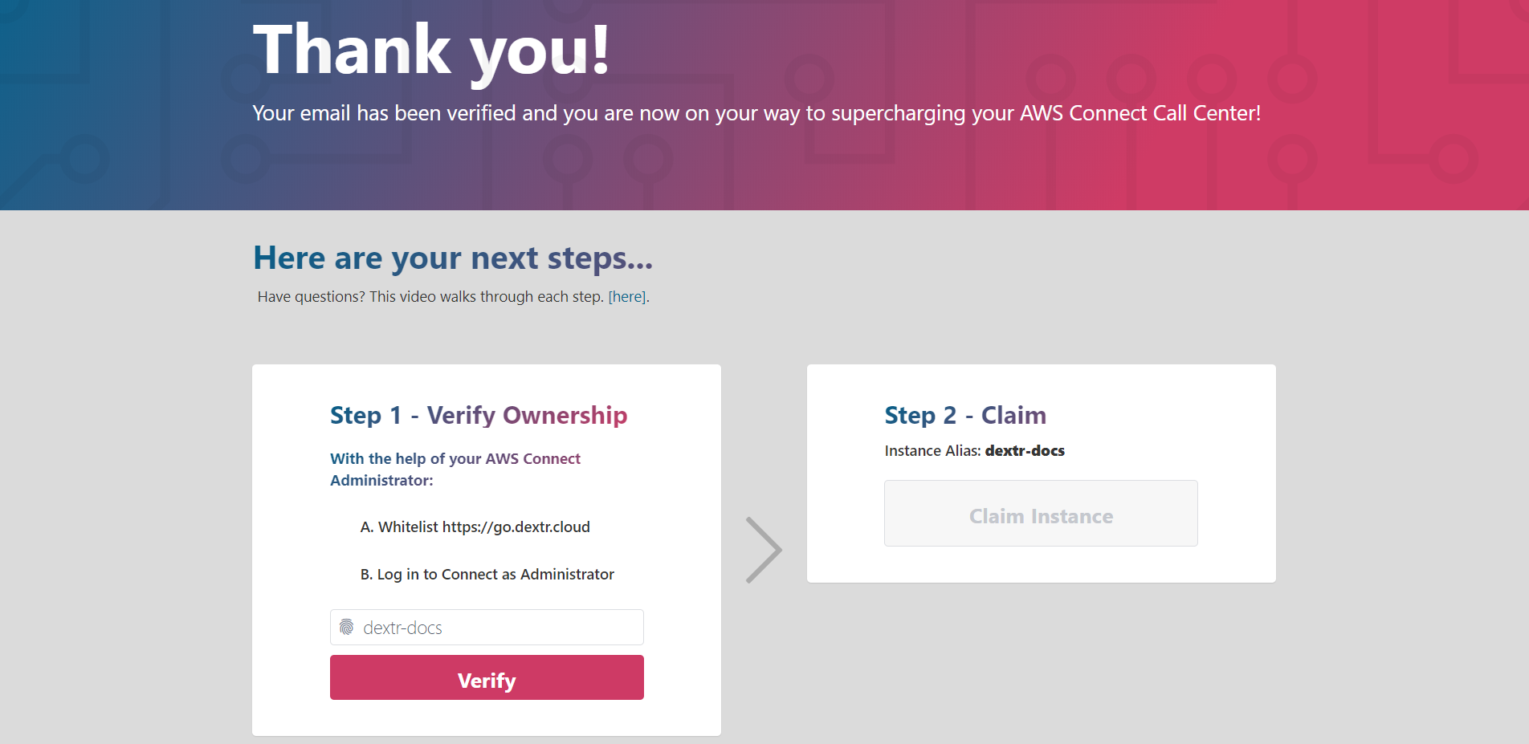Open the [here] video walkthrough link
The width and height of the screenshot is (1529, 744).
pyautogui.click(x=627, y=297)
